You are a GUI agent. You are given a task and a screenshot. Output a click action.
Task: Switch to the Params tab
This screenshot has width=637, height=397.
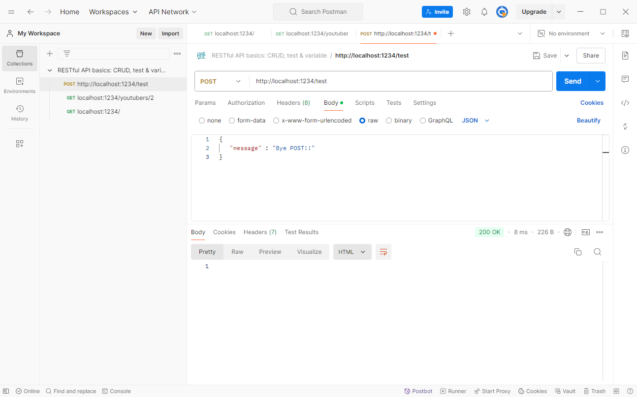coord(205,103)
